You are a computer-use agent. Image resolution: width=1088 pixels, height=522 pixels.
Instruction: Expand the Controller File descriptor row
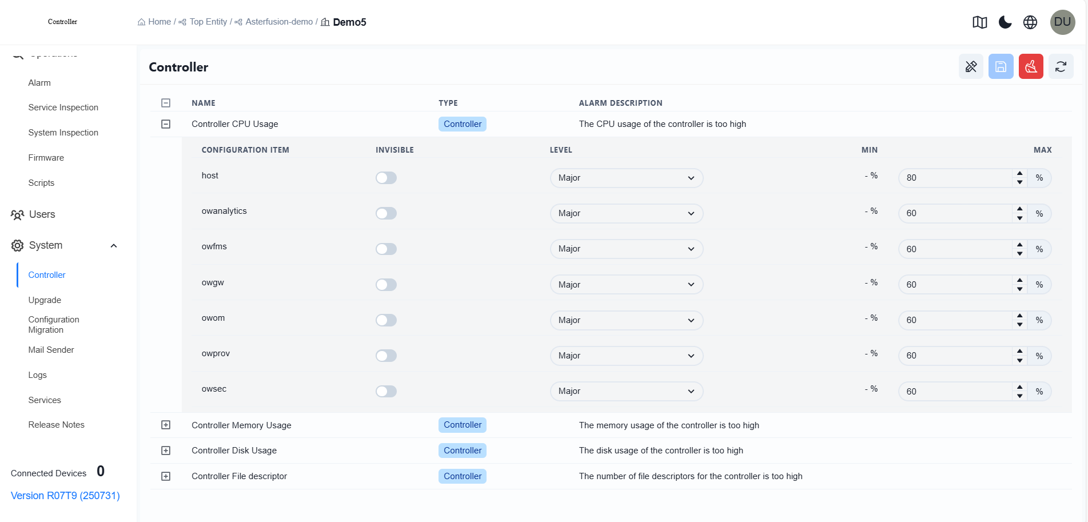pos(166,476)
